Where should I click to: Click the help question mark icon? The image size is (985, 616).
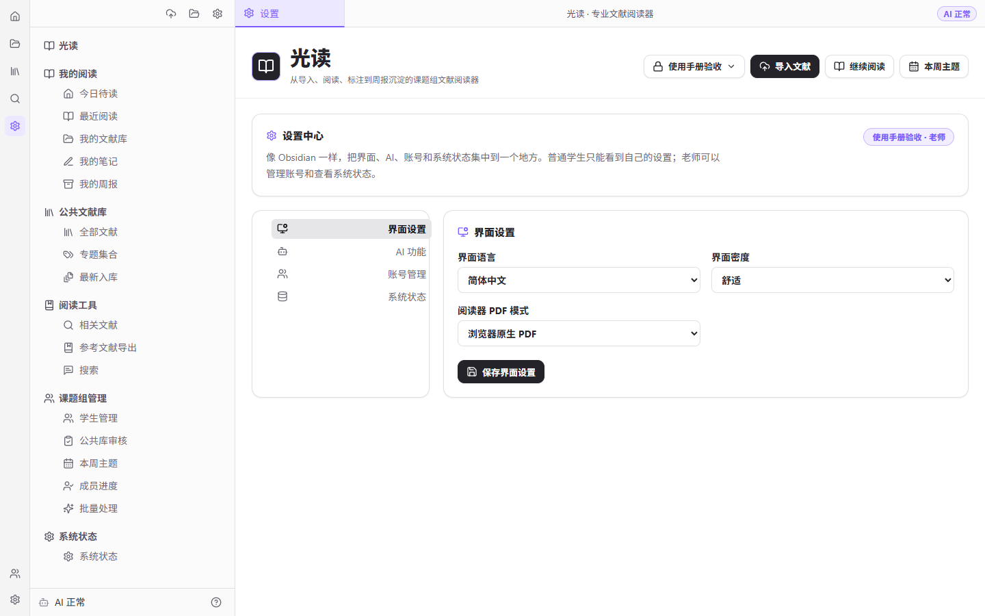216,602
